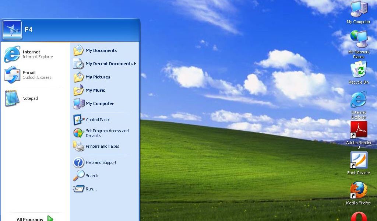
Task: Click the 'Foxit Reader' desktop label
Action: 359,173
